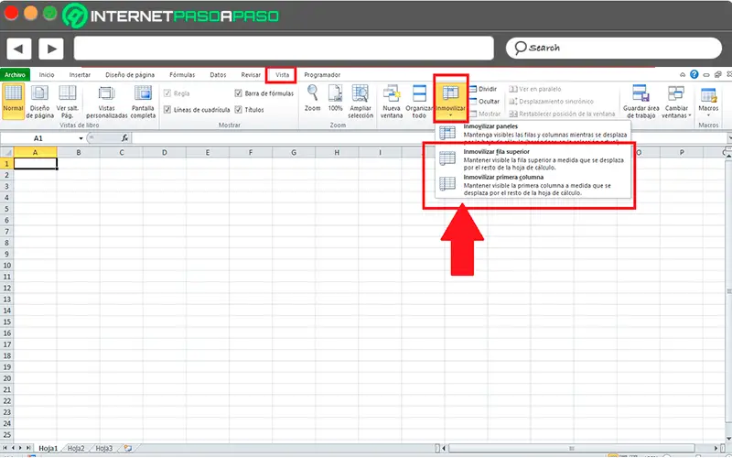Open Diseño de página view
Screen dimensions: 732x458
[39, 101]
